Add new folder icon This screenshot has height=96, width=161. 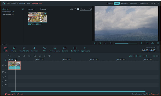[x=3, y=44]
